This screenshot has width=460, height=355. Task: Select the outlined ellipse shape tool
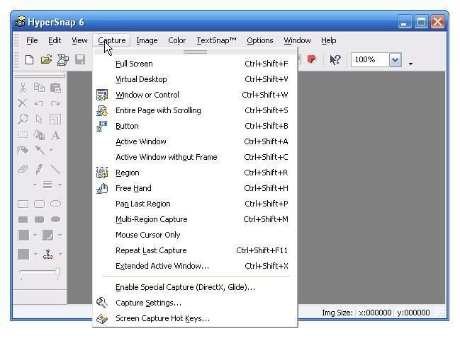[x=56, y=204]
